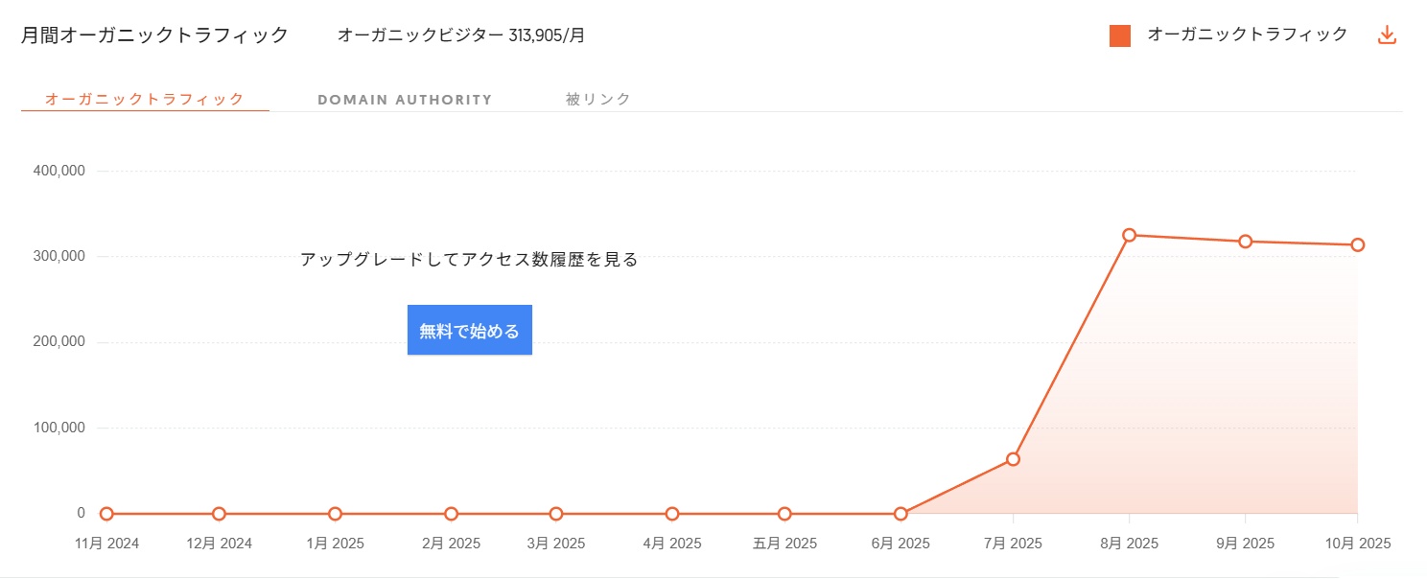Click the orange legend square for オーガニックトラフィック
1427x579 pixels.
coord(1120,35)
